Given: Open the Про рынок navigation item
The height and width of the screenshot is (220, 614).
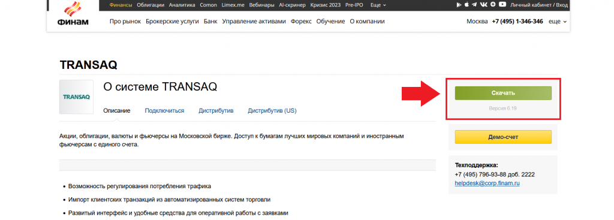Looking at the screenshot, I should pos(125,22).
